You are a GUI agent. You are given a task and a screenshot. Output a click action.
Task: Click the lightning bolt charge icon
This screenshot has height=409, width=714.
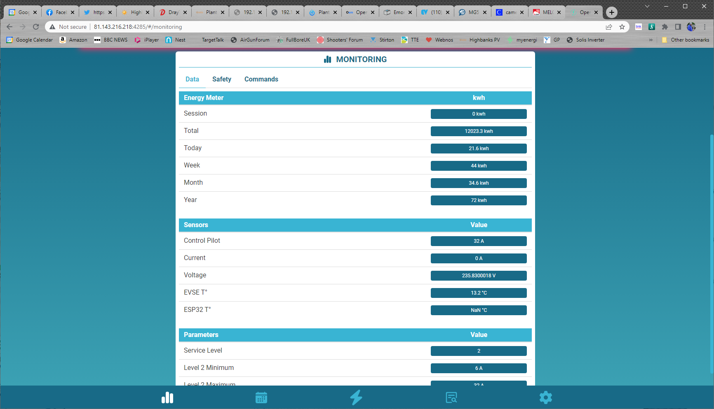tap(356, 397)
